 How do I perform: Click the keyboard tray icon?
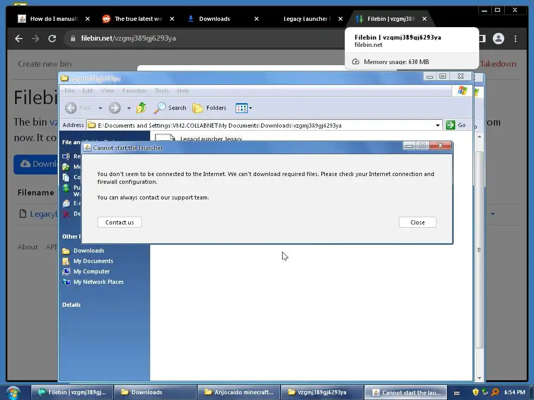tap(457, 393)
